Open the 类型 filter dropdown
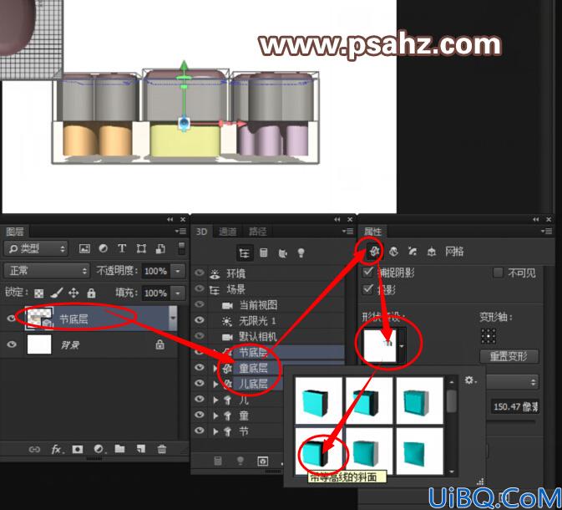 click(x=36, y=248)
